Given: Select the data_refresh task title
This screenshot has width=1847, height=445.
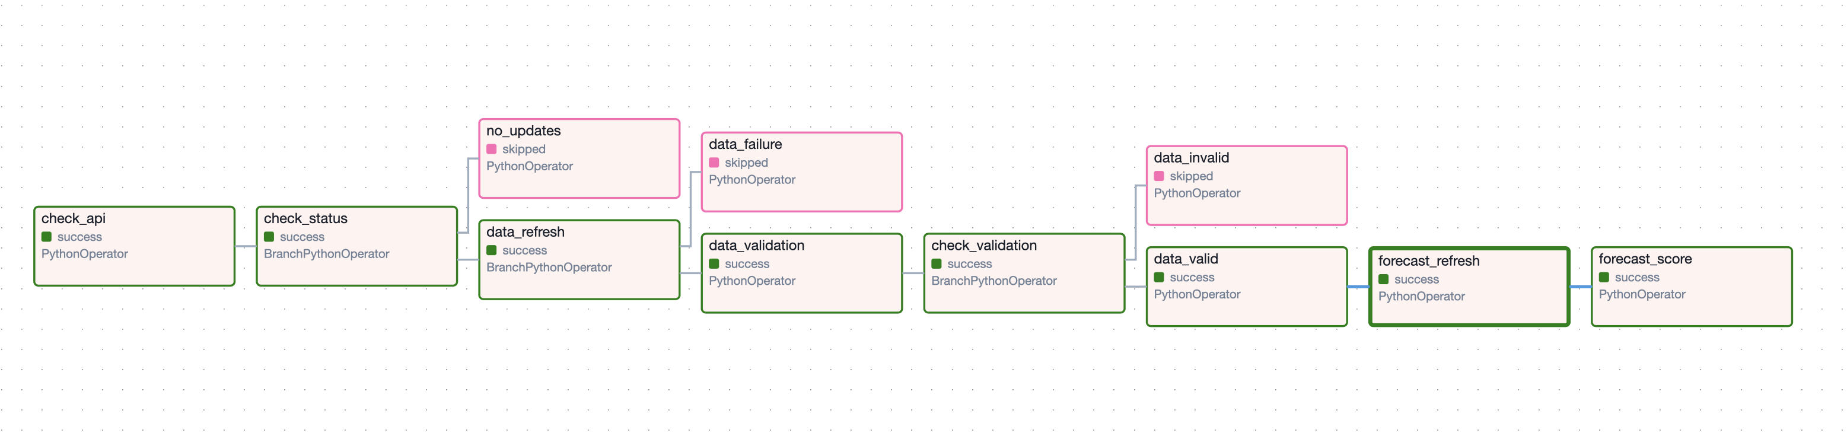Looking at the screenshot, I should (525, 232).
